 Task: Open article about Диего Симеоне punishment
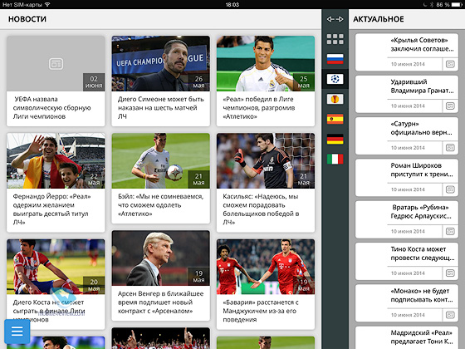161,81
